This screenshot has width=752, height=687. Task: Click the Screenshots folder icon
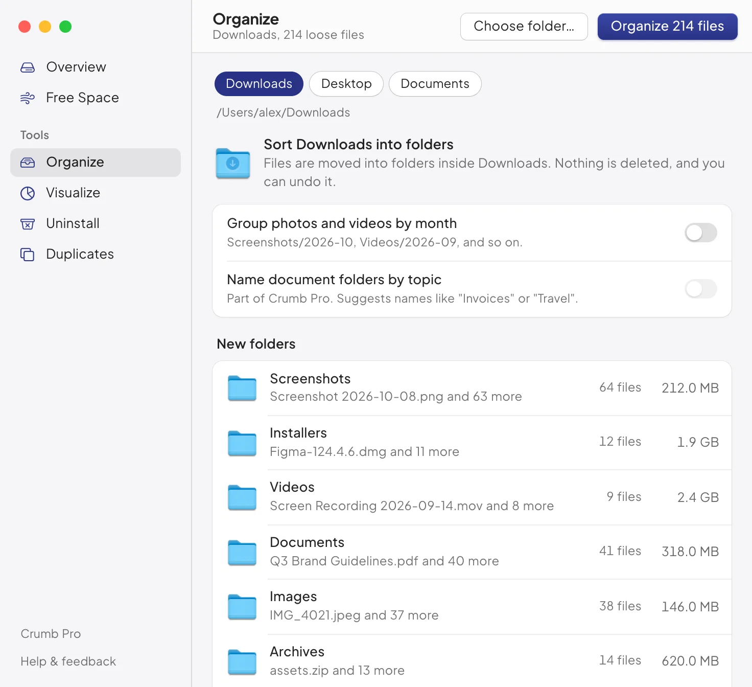coord(242,388)
